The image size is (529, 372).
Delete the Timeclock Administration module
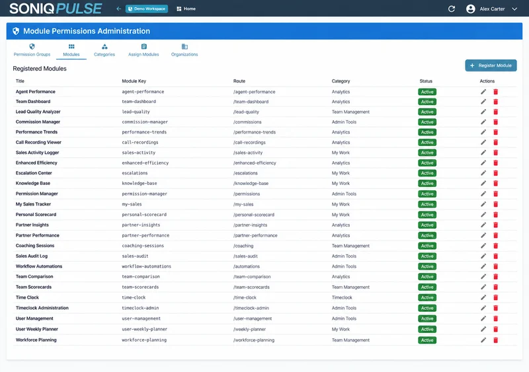[x=495, y=308]
